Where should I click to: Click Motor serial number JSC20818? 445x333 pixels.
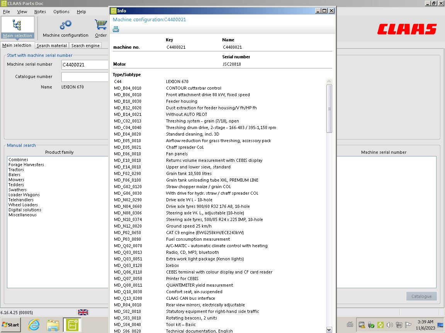coord(232,64)
